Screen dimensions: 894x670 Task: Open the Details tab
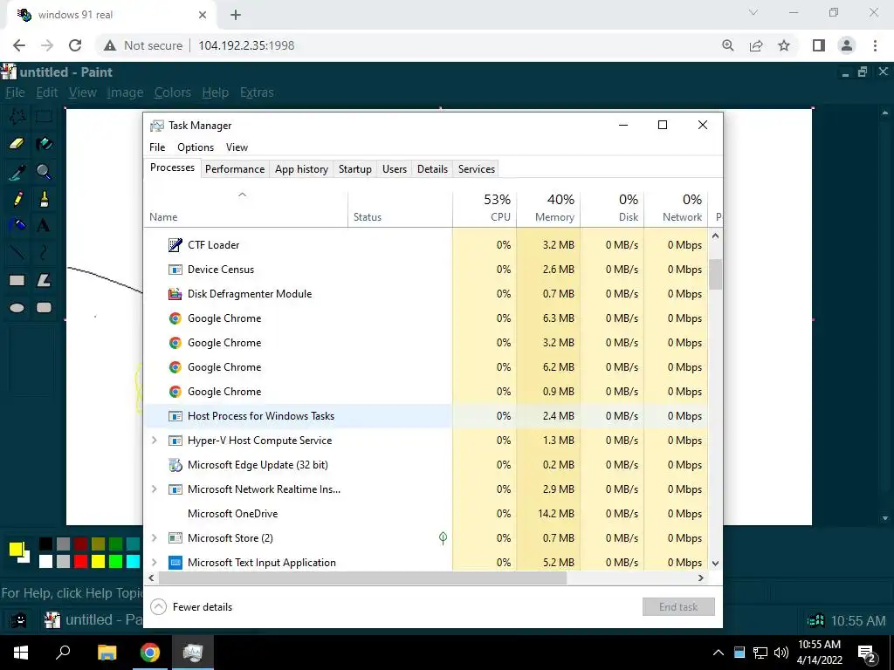[433, 169]
